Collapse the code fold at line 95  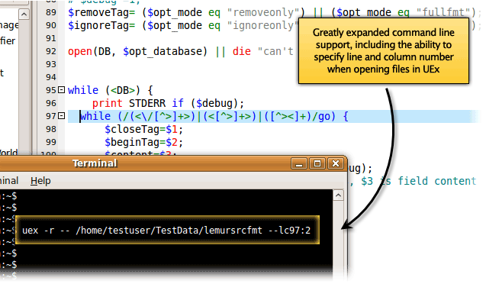coord(61,90)
